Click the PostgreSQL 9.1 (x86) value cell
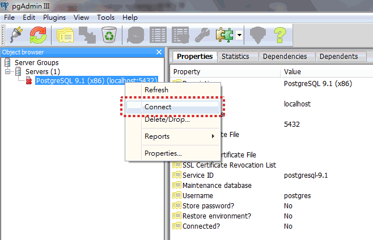The image size is (373, 240). click(x=318, y=84)
